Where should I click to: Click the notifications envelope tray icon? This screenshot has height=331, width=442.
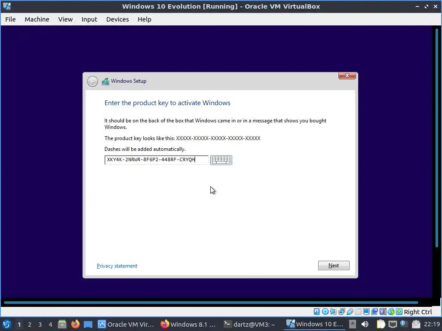click(416, 324)
